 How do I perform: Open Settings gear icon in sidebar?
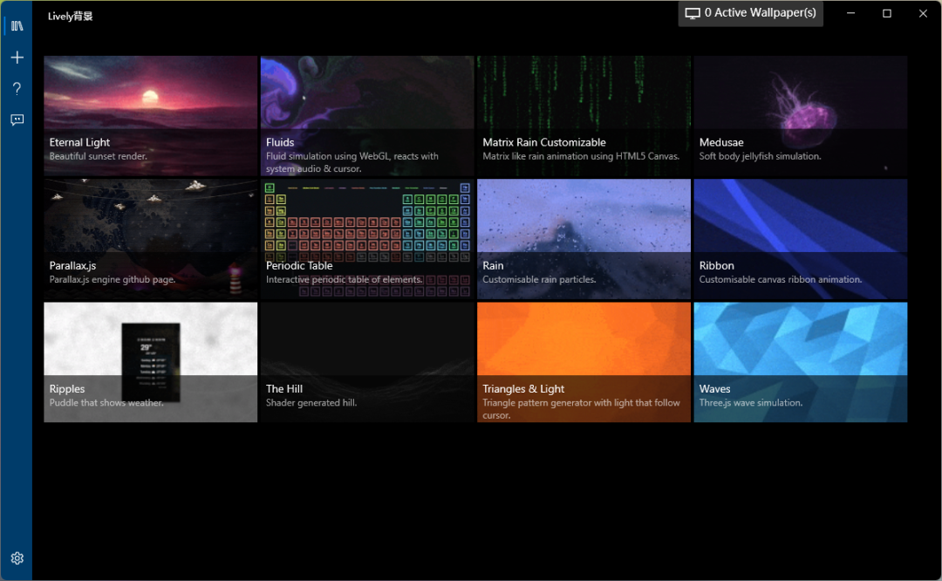[17, 558]
